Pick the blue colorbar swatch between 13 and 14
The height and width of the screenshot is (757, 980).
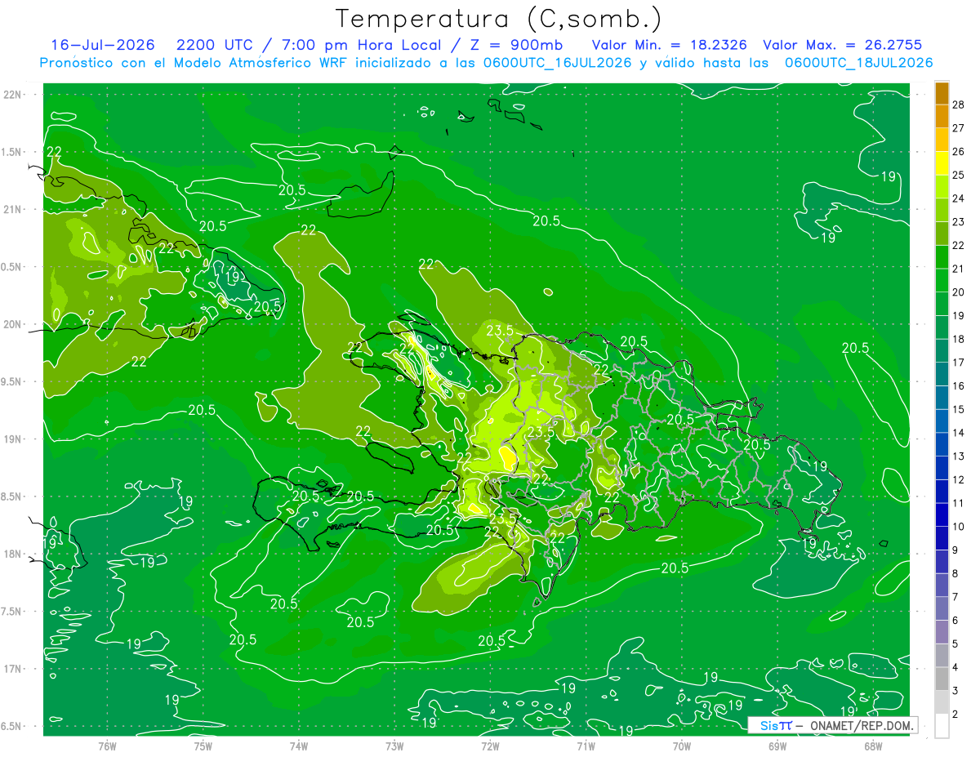pos(942,444)
